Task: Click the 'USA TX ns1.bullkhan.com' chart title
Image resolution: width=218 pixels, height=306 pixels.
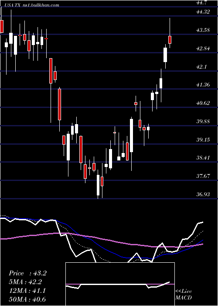Action: click(31, 5)
